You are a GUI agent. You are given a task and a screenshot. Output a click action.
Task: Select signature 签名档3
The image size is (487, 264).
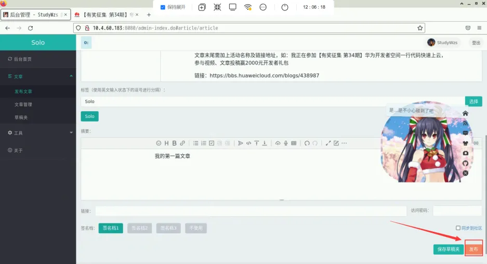coord(168,228)
